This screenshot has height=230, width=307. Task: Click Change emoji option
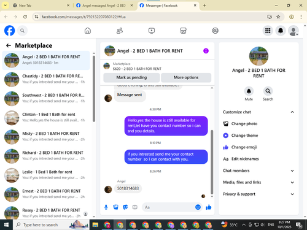point(258,147)
